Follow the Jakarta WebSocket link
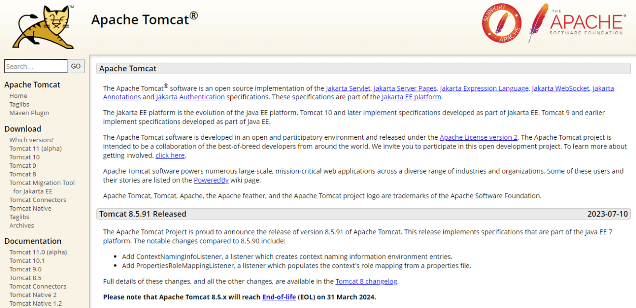Screen dimensions: 636x308 [560, 88]
